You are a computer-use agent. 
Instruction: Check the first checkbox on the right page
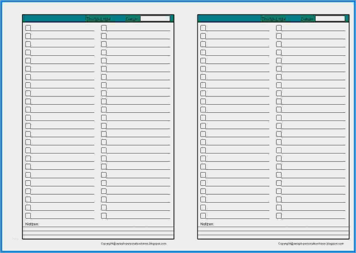pos(203,28)
